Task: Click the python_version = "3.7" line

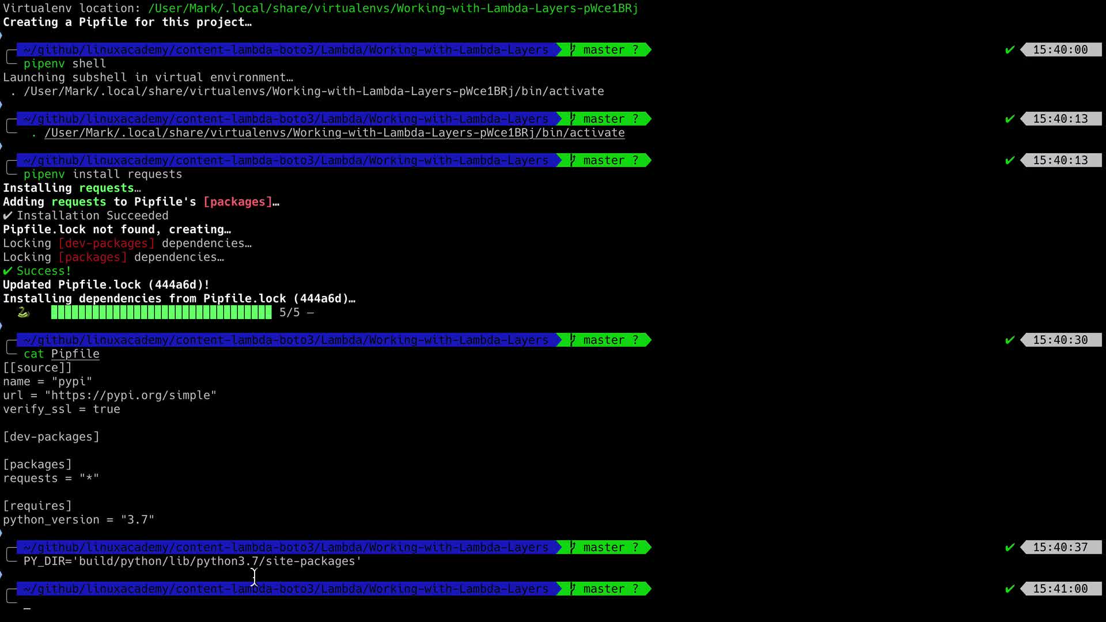Action: (78, 520)
